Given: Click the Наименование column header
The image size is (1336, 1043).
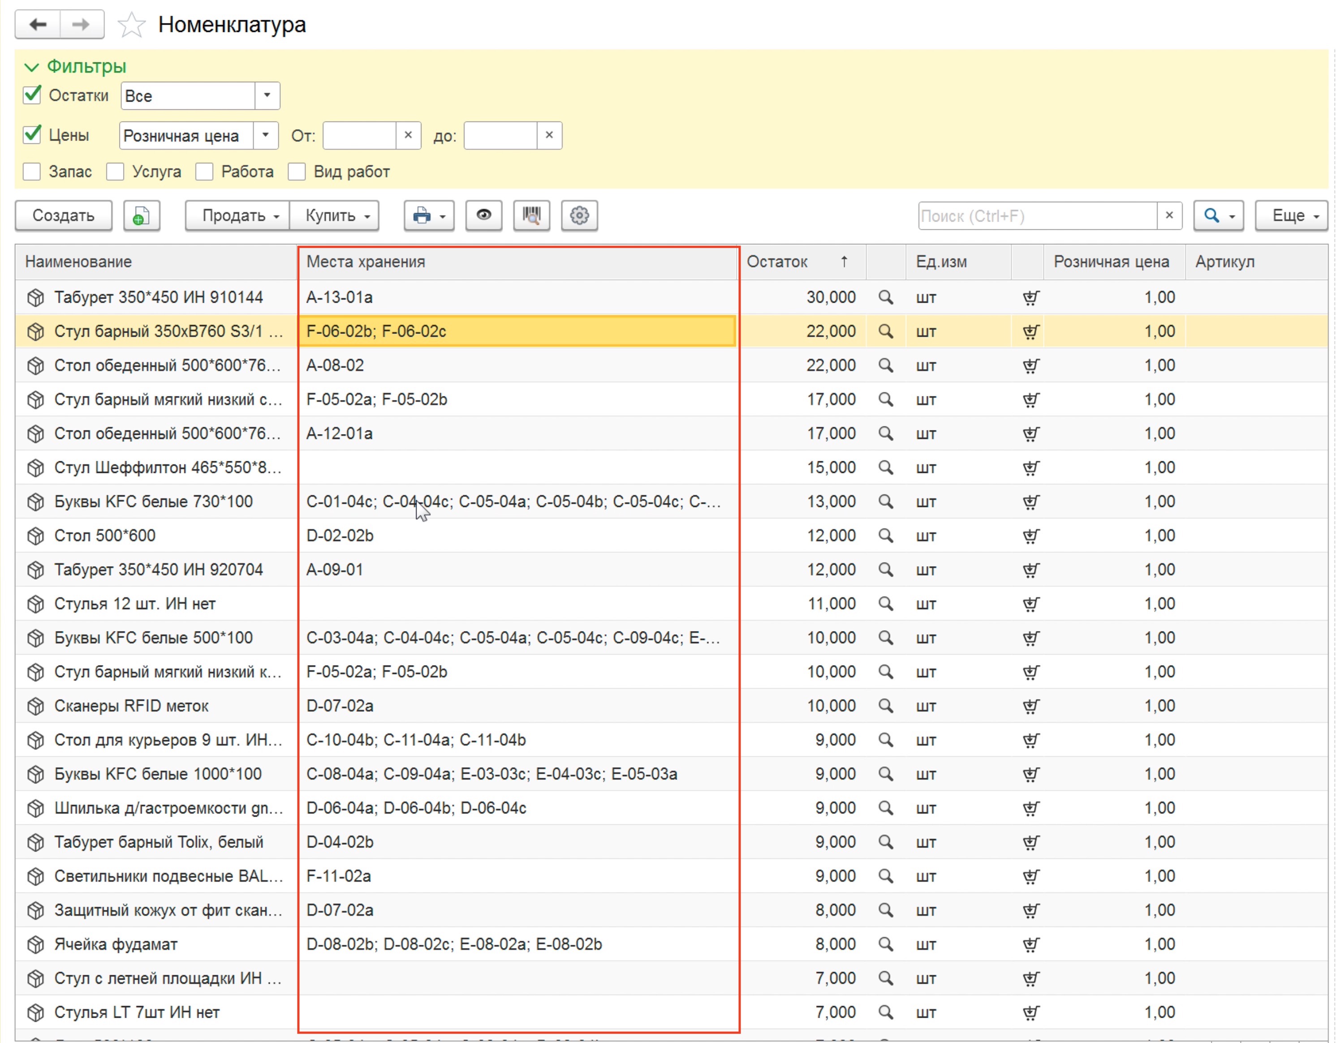Looking at the screenshot, I should (x=156, y=262).
